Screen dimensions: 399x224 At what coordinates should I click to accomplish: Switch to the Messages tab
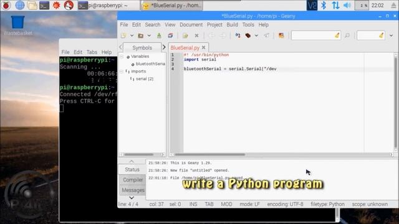(x=133, y=190)
